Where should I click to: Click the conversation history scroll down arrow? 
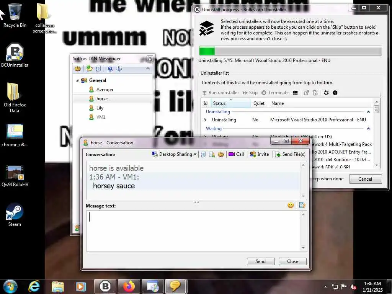[303, 196]
